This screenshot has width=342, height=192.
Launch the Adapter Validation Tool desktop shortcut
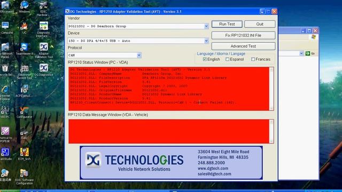click(44, 51)
